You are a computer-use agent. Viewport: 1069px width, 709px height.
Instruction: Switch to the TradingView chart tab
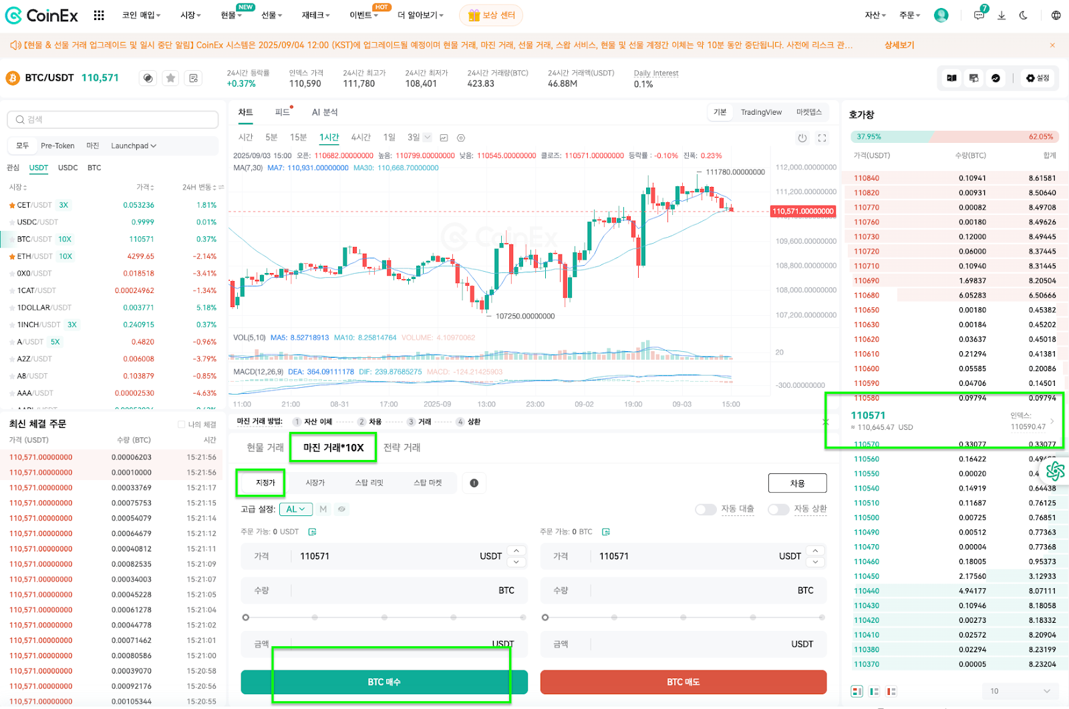(761, 111)
